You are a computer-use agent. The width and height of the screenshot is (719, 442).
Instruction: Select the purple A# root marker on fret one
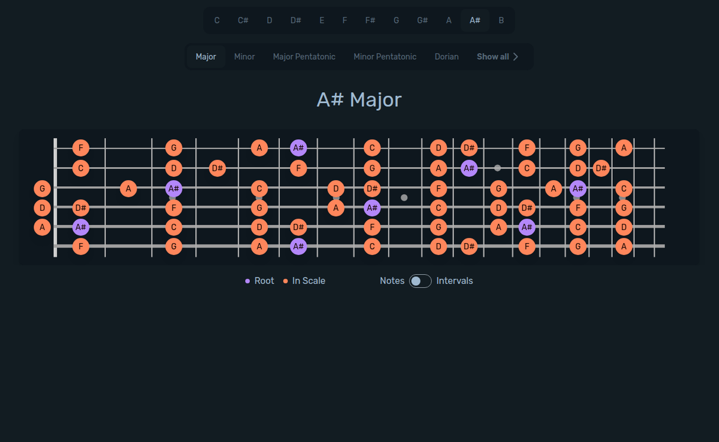click(x=81, y=227)
